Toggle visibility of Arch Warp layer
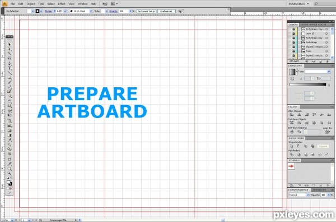Image resolution: width=336 pixels, height=222 pixels. click(290, 42)
